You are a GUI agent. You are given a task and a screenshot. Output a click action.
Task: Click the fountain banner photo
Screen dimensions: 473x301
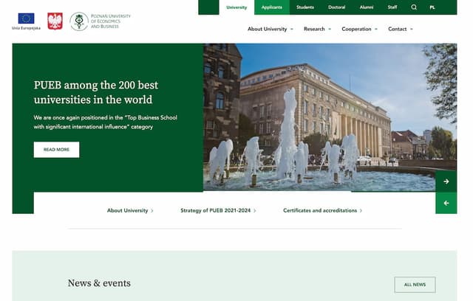[x=330, y=117]
